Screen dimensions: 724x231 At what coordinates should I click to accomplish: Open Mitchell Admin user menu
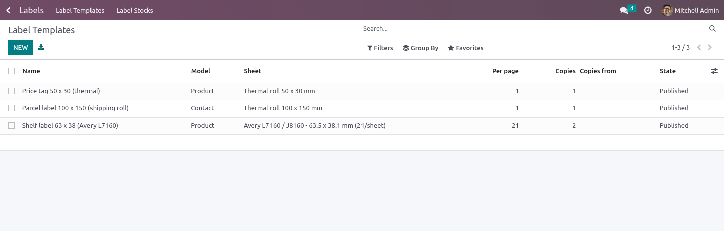click(x=690, y=10)
